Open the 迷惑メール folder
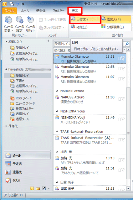Viewport: 133px width, 200px height. coord(20,119)
